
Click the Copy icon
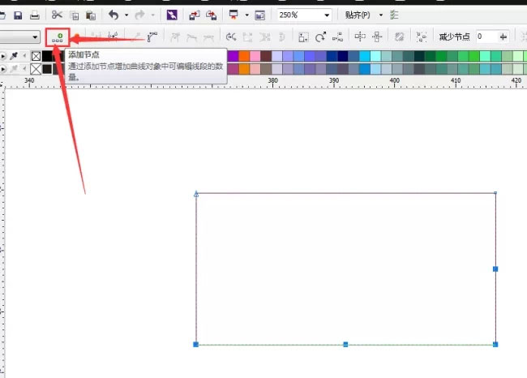(74, 15)
